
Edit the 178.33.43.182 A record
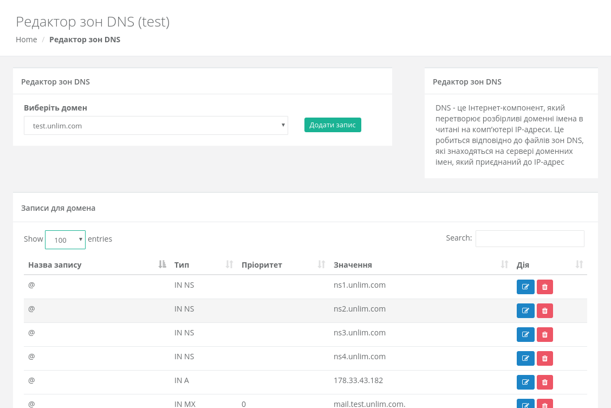[x=525, y=383]
